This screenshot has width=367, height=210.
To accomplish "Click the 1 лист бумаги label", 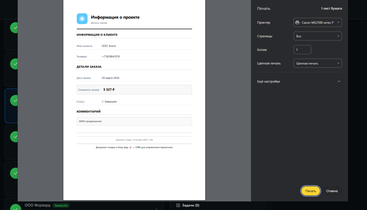I will [331, 8].
